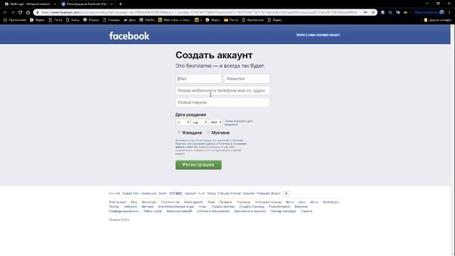Select the Женщина radio button
This screenshot has height=256, width=455.
(178, 132)
